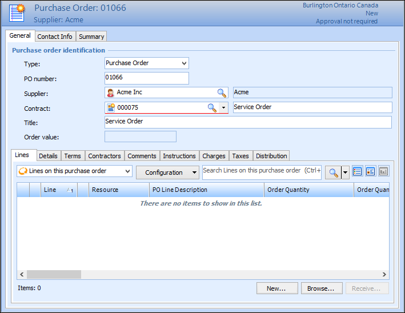Image resolution: width=405 pixels, height=313 pixels.
Task: Sort by the Order Quantity column header
Action: pyautogui.click(x=308, y=190)
